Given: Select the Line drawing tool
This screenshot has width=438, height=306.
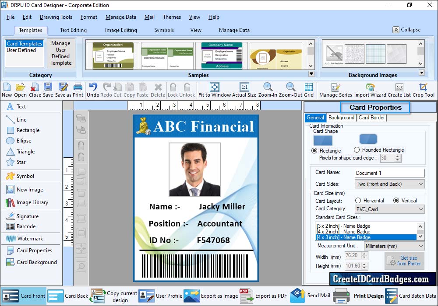Looking at the screenshot, I should tap(17, 119).
